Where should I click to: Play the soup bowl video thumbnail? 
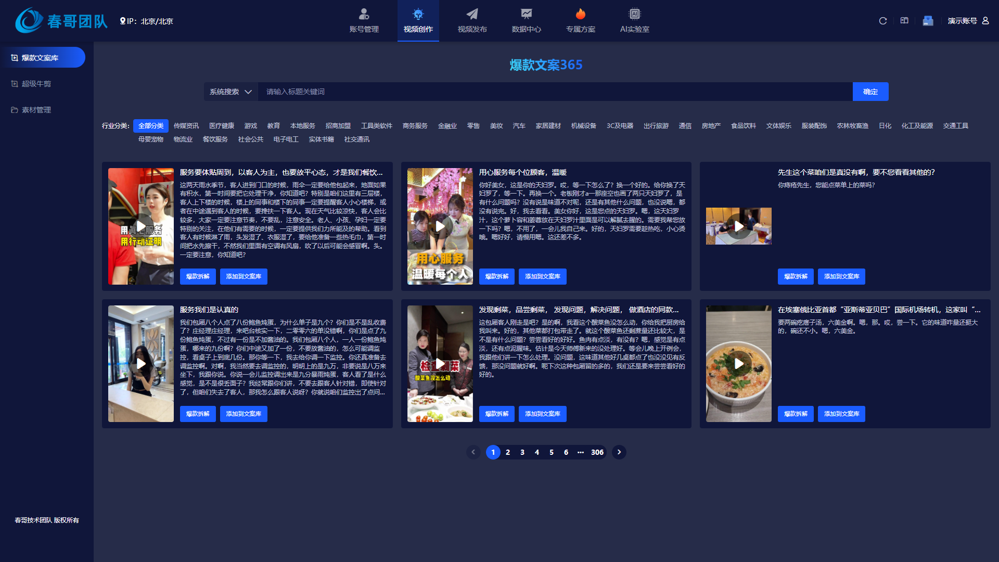click(738, 364)
